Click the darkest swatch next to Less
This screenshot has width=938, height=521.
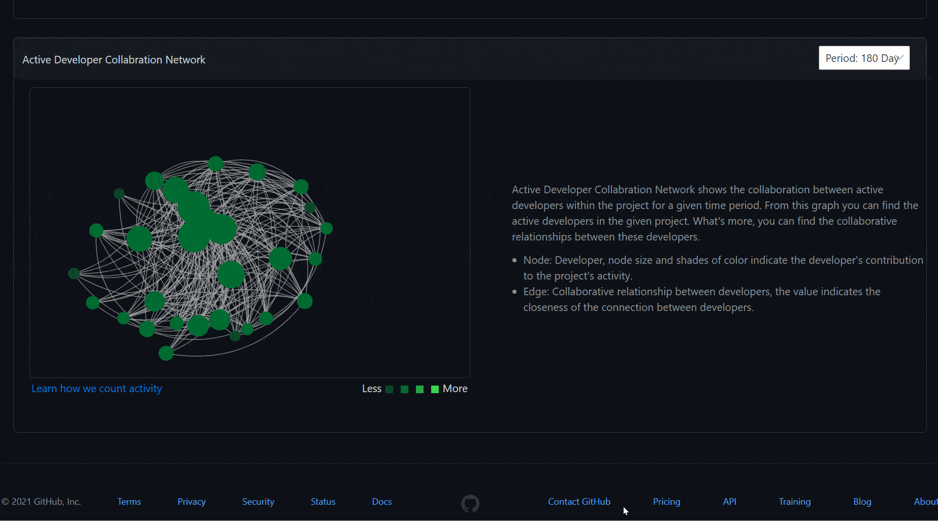tap(389, 389)
